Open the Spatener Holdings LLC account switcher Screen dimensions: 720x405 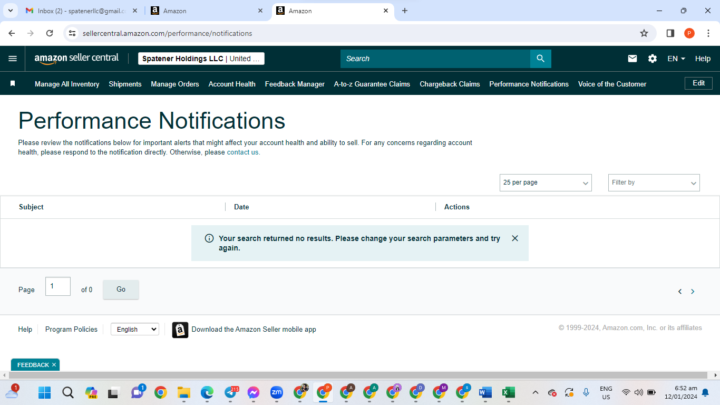coord(201,59)
